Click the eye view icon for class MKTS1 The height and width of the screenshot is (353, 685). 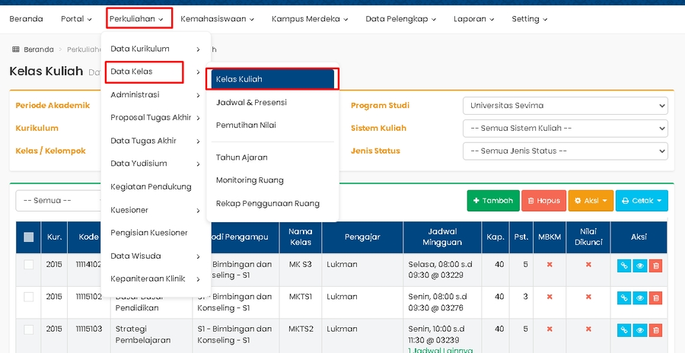pos(639,298)
